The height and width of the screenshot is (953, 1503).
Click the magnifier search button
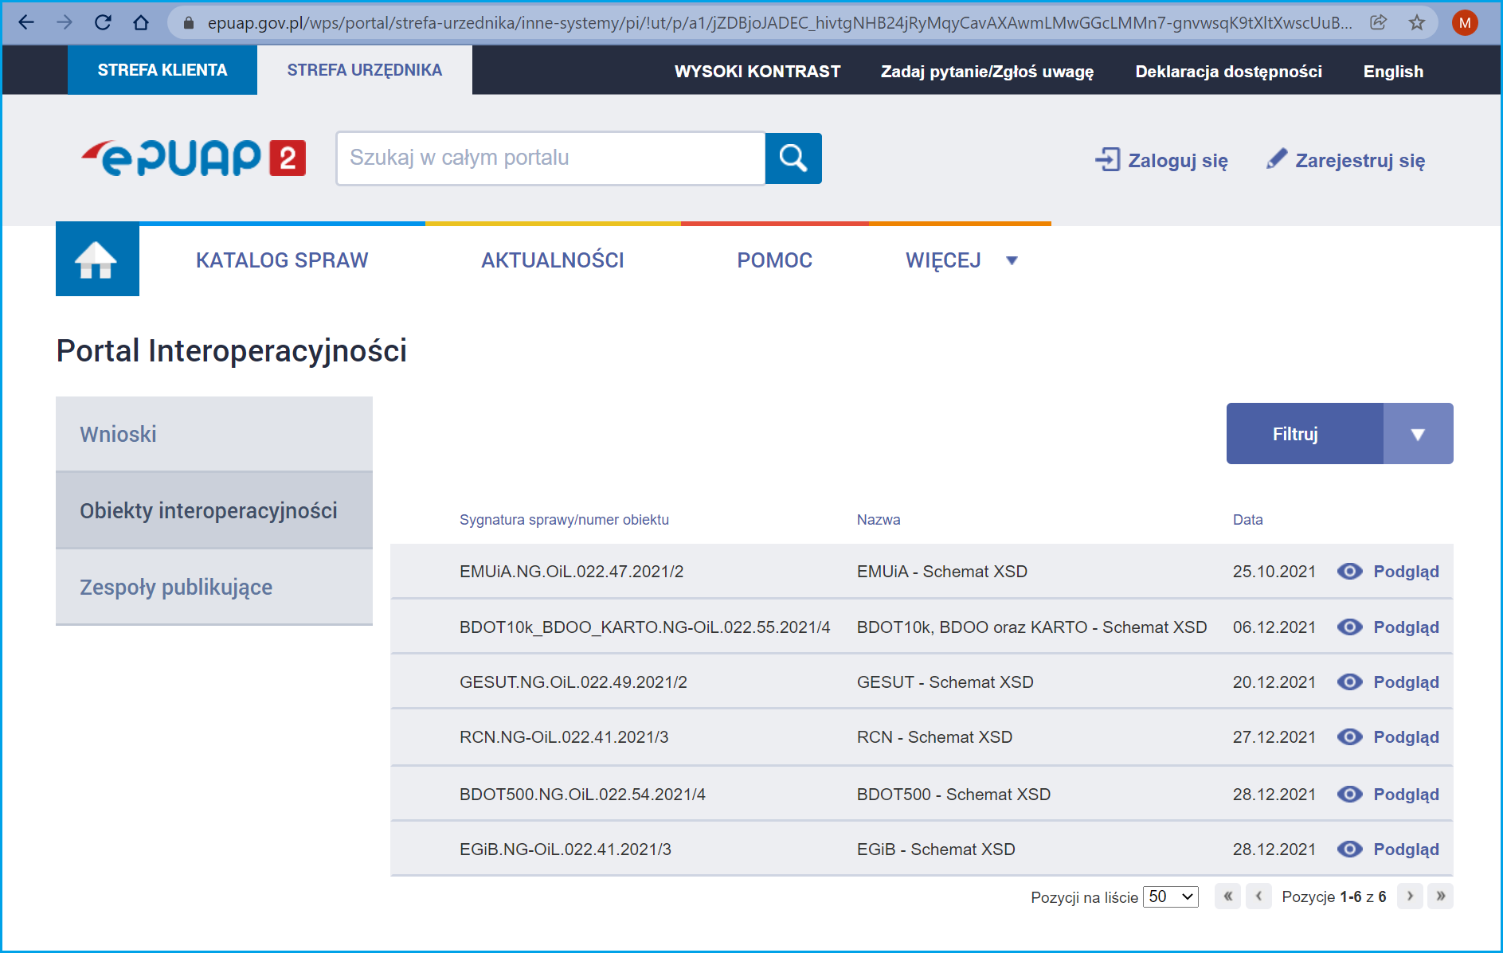click(x=793, y=158)
